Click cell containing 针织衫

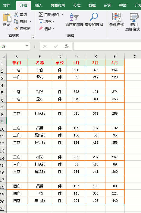[x=40, y=143]
